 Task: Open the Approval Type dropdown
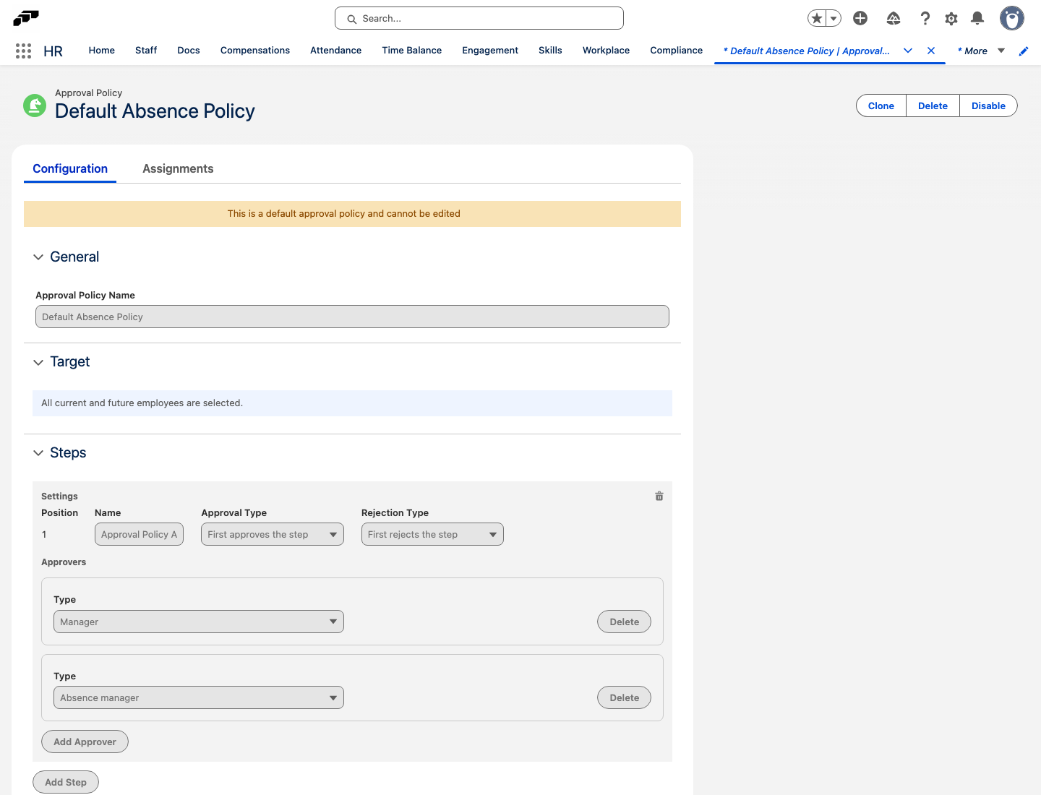click(273, 534)
